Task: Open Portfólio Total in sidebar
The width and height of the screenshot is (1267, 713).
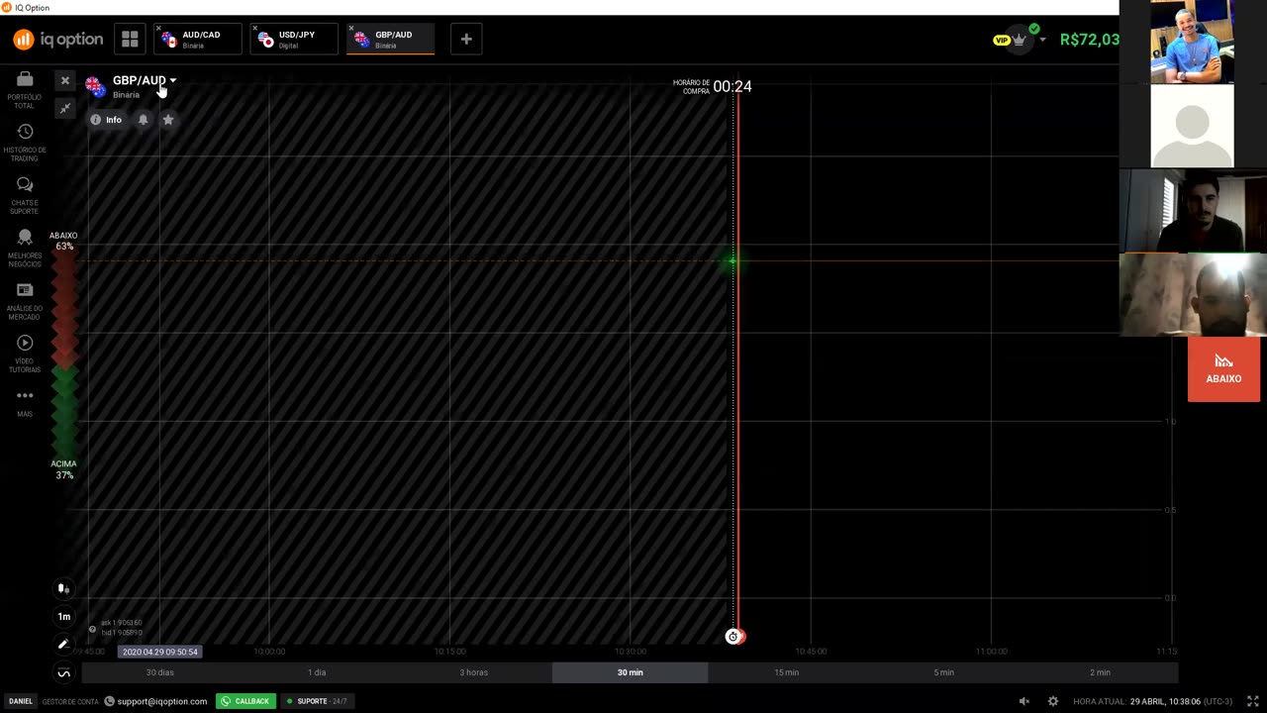Action: (x=25, y=88)
